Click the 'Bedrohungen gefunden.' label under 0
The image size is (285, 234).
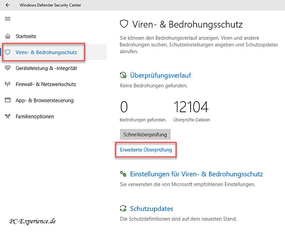(x=143, y=120)
